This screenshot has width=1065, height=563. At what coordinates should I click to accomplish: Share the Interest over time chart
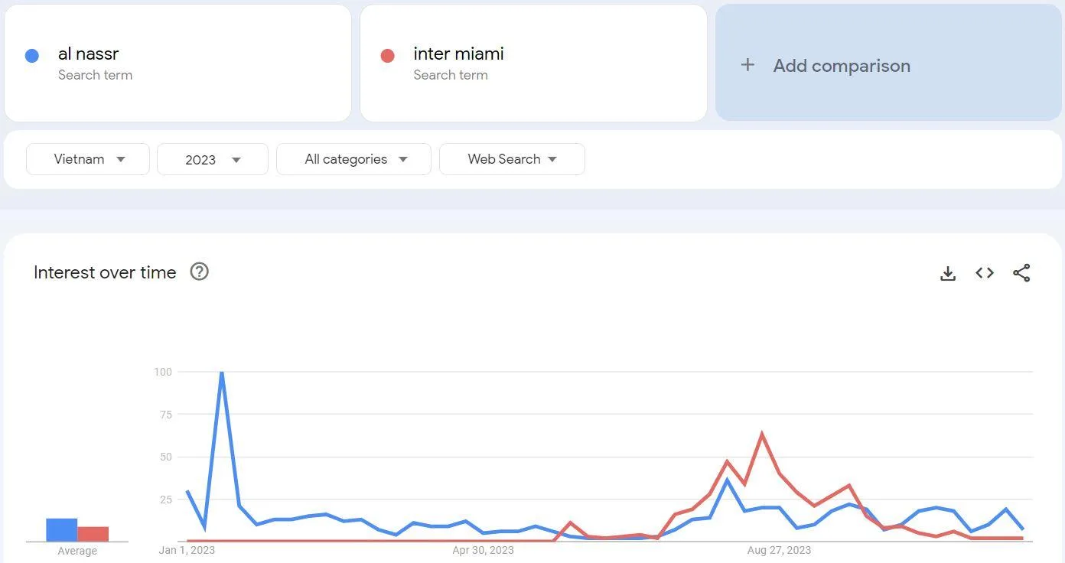point(1021,273)
